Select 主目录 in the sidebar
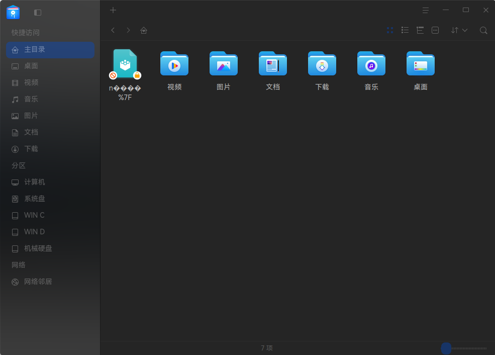Viewport: 495px width, 355px height. [x=50, y=50]
